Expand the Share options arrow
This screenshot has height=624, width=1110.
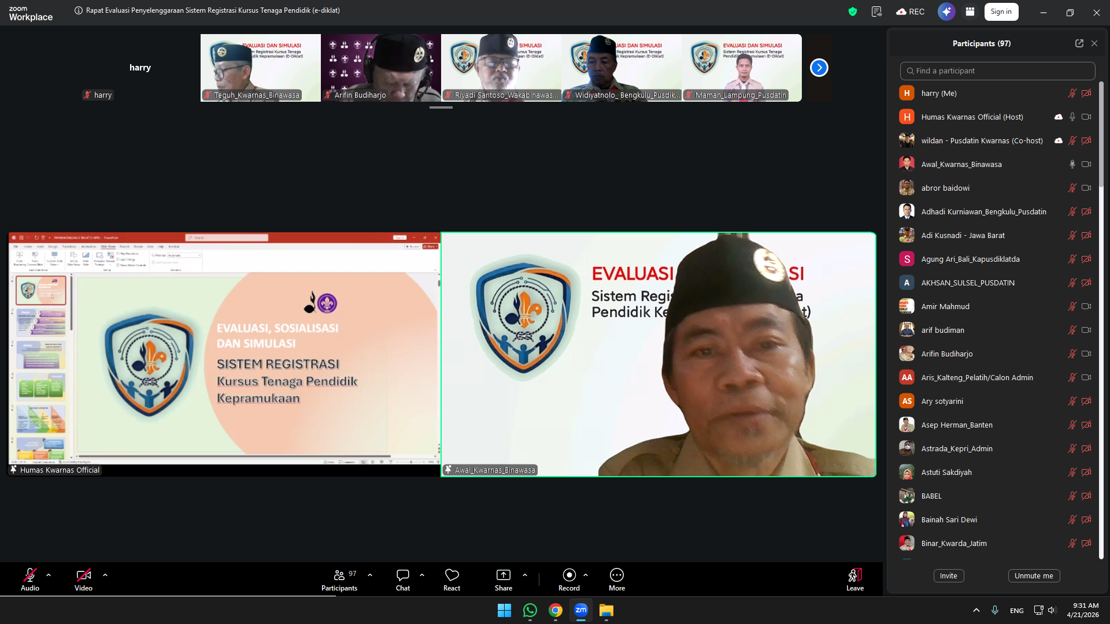[525, 575]
